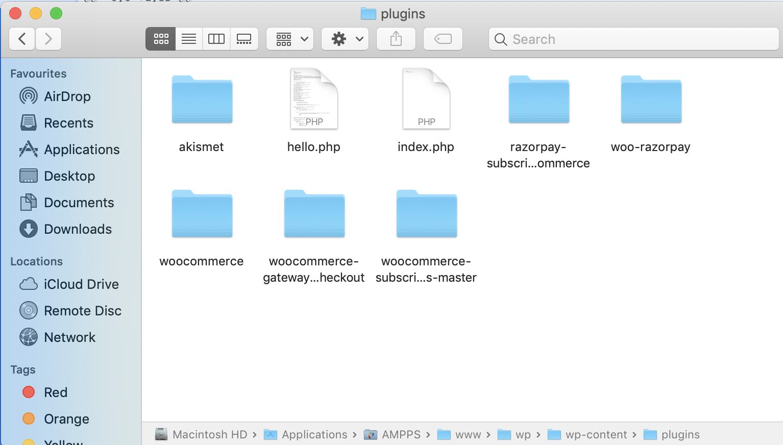
Task: Select the hello.php file icon
Action: coord(314,98)
